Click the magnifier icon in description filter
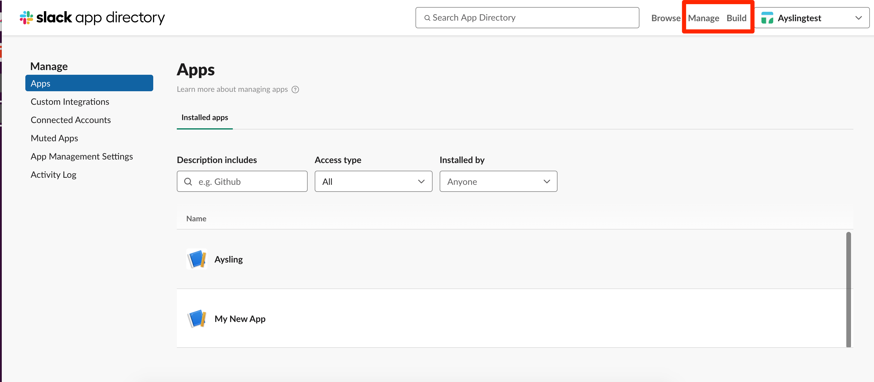 (x=188, y=182)
